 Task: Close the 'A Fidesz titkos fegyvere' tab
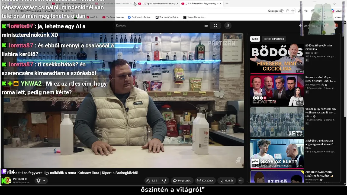tap(220, 4)
